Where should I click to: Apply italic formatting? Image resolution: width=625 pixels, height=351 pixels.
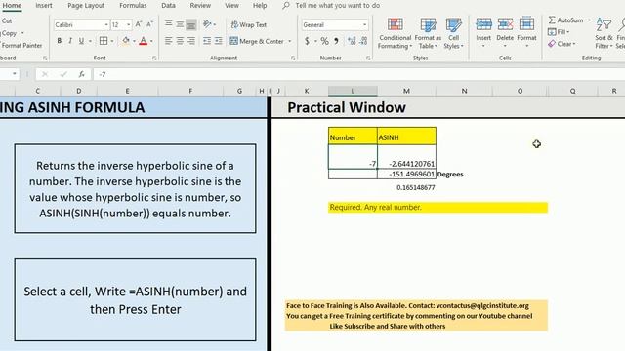point(70,41)
